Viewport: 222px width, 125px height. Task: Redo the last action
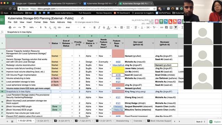point(19,27)
